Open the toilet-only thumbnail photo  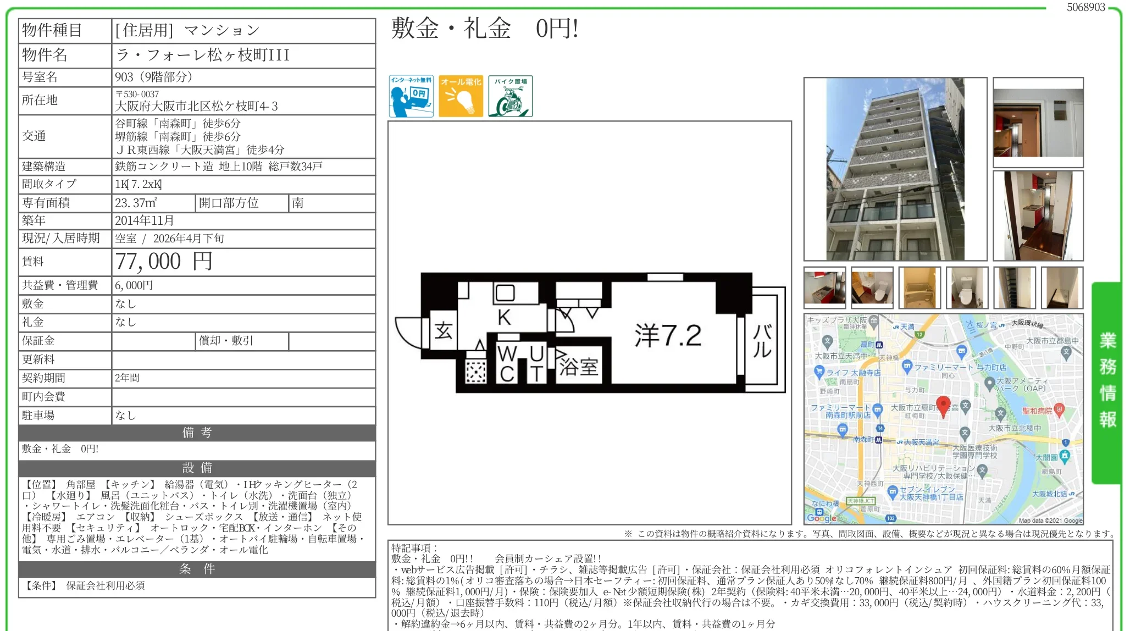tap(967, 287)
